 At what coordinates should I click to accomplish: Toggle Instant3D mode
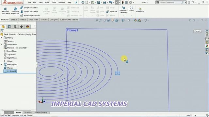click(x=140, y=10)
